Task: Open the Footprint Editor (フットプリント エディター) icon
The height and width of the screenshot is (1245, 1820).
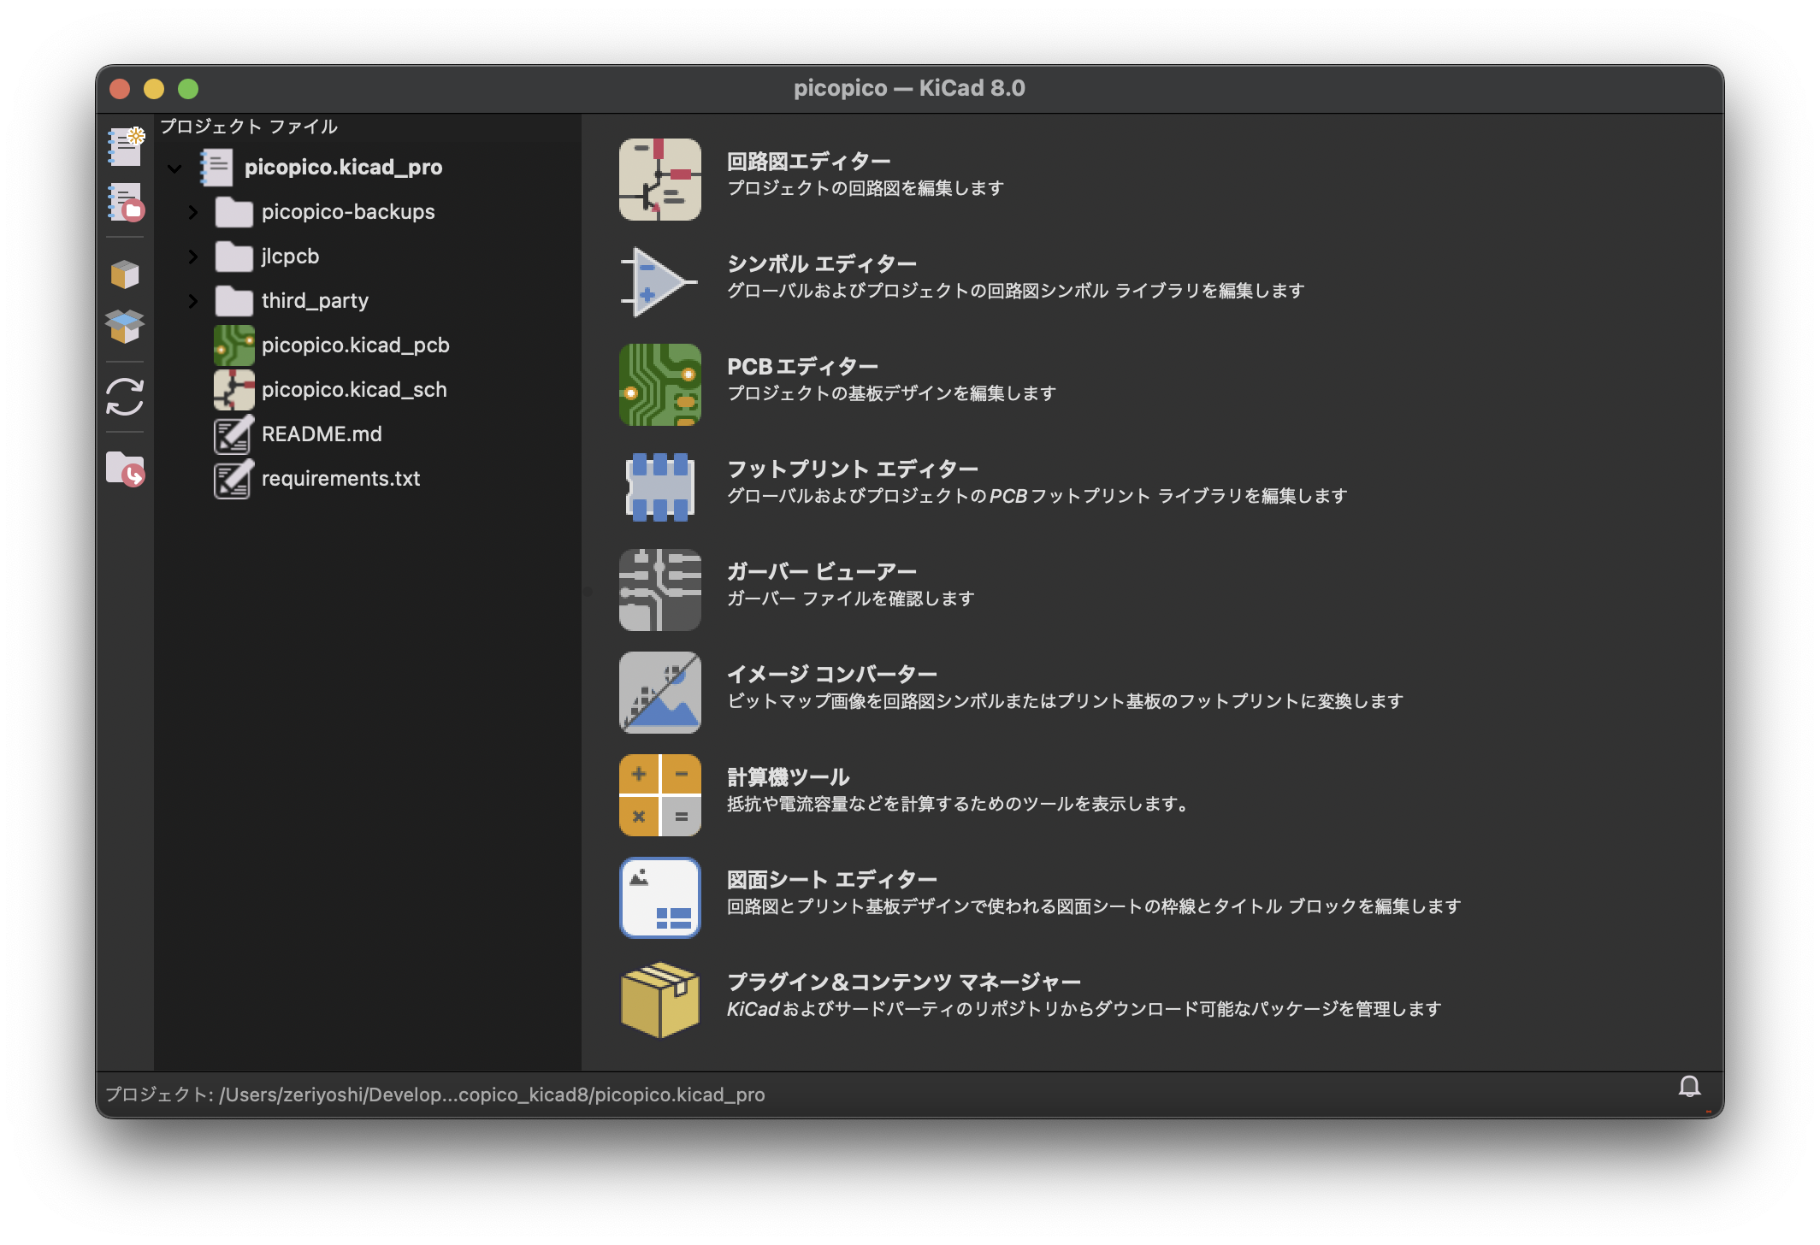Action: point(660,487)
